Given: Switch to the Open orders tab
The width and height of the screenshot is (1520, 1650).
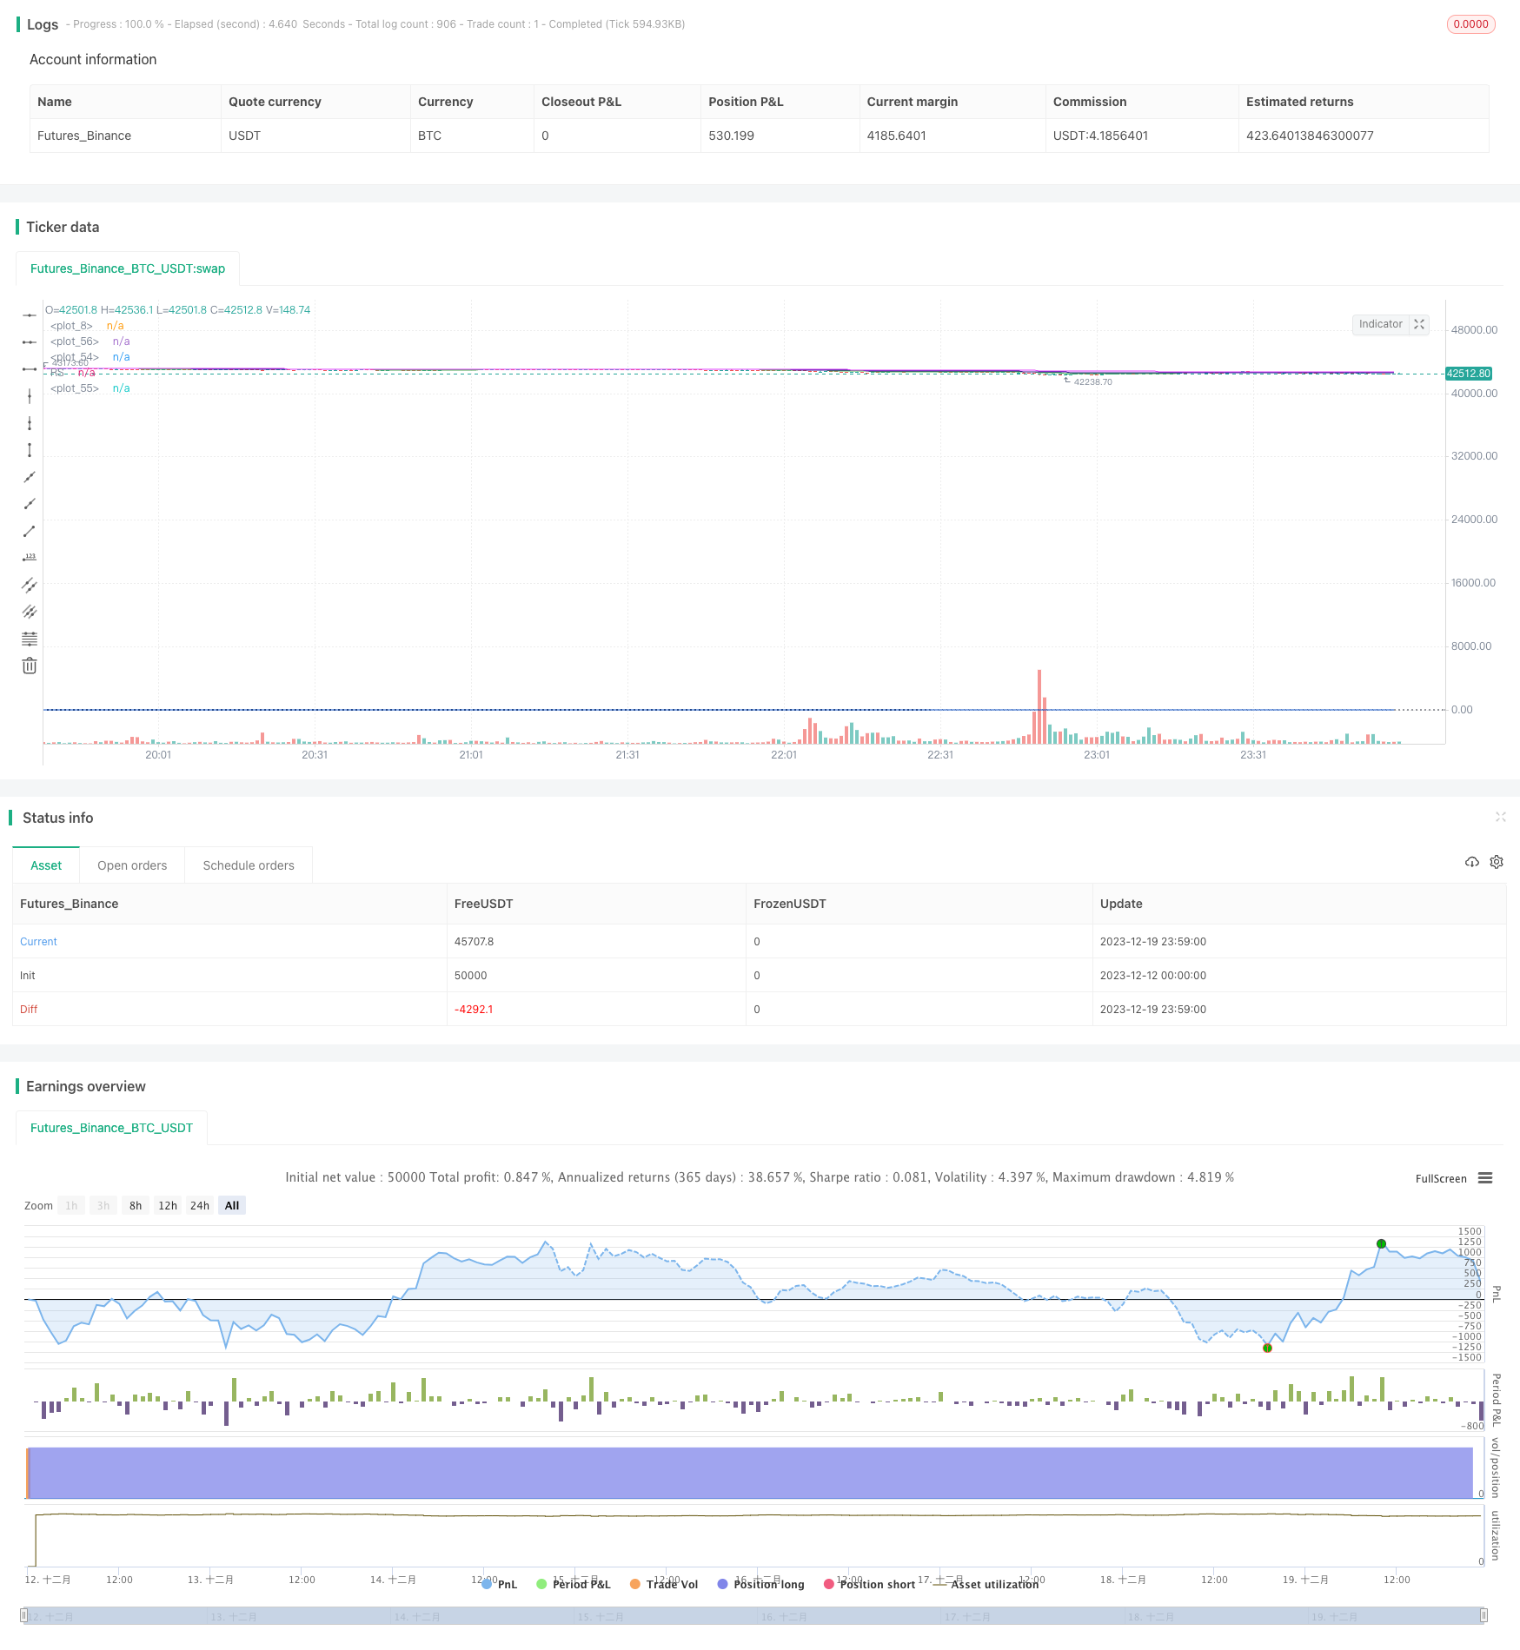Looking at the screenshot, I should coord(132,865).
